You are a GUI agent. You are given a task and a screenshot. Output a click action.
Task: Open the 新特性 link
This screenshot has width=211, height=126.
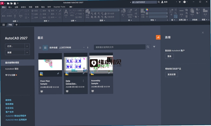pos(8,100)
